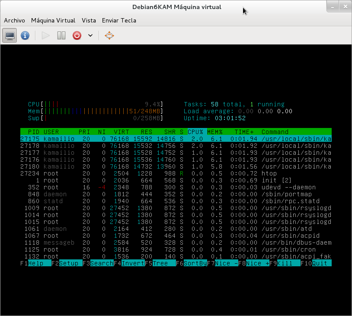Screen dimensions: 352x316
Task: Select rsyslogd row with PID 1014
Action: (x=176, y=215)
